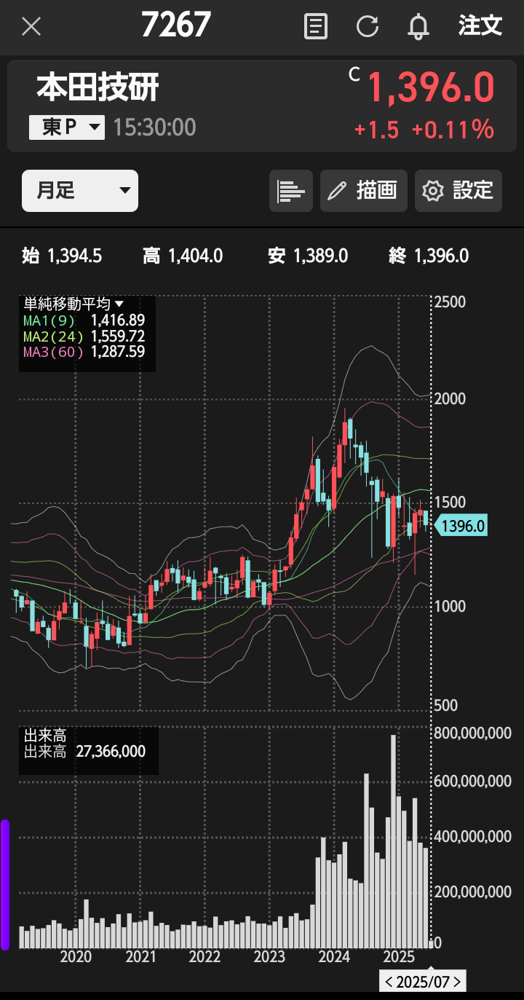The width and height of the screenshot is (524, 1000).
Task: Tap the +1.5 price change value
Action: point(376,130)
